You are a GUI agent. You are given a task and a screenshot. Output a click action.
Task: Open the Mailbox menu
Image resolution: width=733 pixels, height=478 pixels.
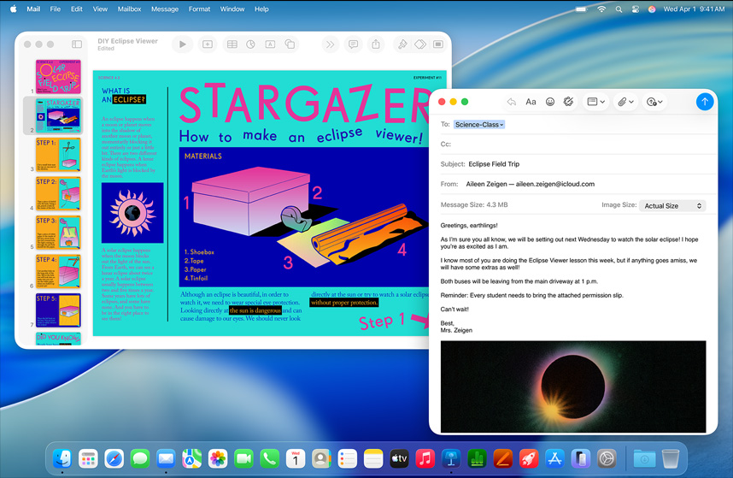tap(129, 9)
